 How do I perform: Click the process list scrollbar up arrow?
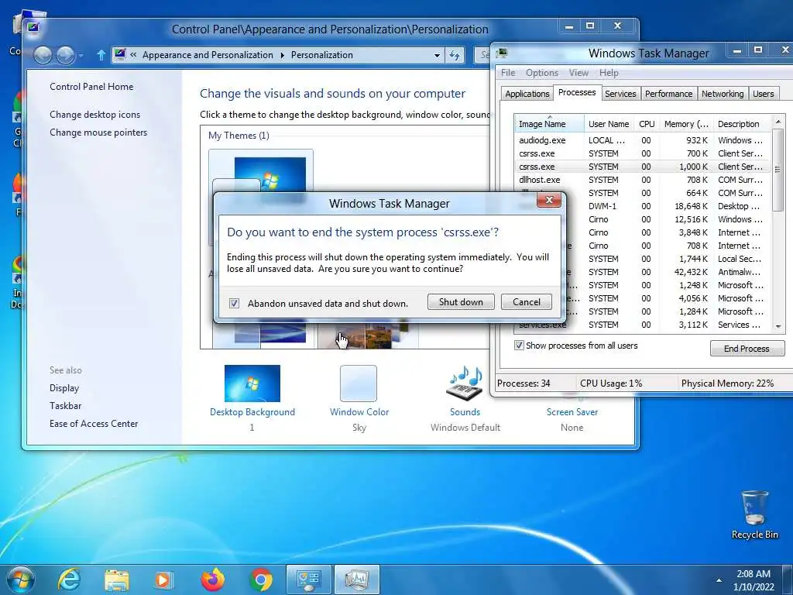click(778, 122)
